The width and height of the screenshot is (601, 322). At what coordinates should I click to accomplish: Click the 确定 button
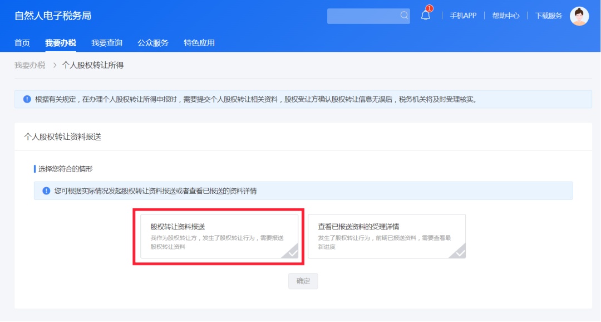tap(303, 281)
